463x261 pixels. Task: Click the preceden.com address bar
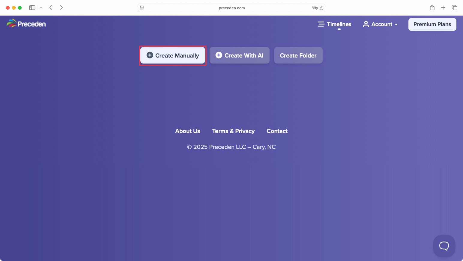[231, 8]
